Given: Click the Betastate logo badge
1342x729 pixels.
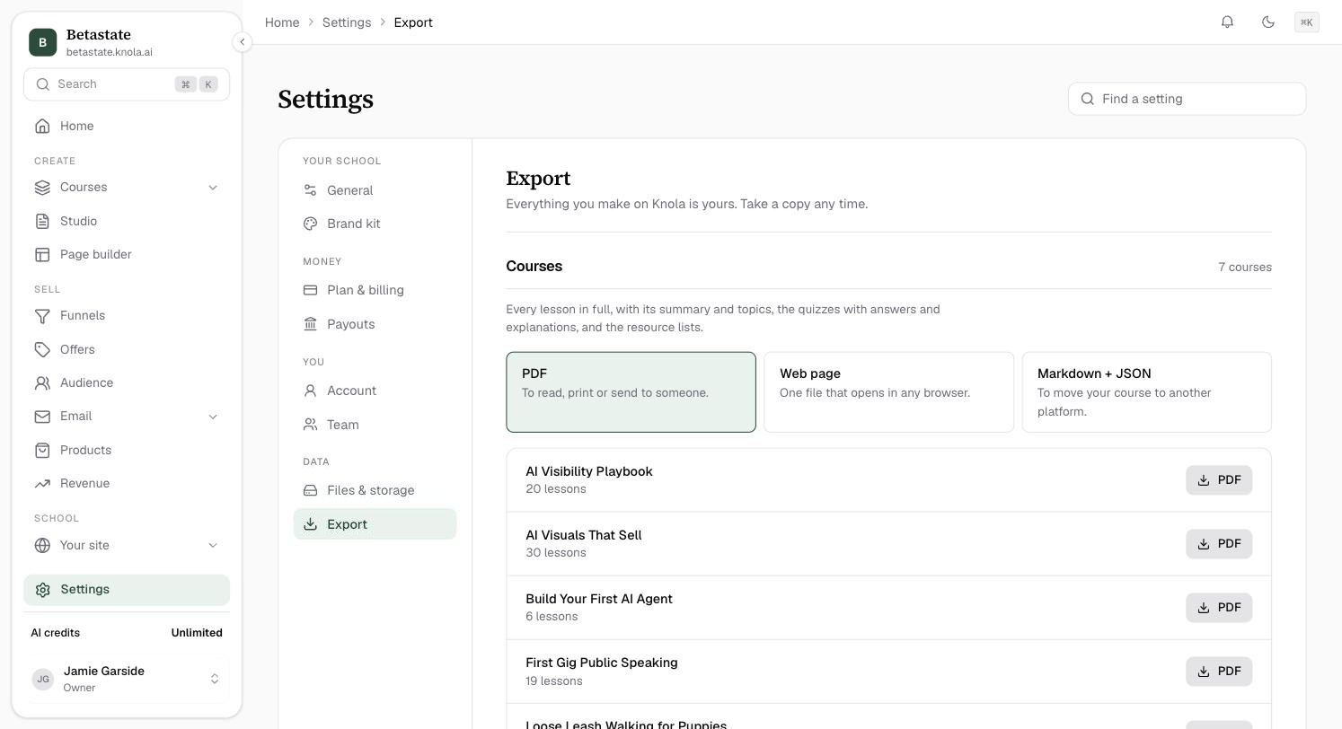Looking at the screenshot, I should pyautogui.click(x=42, y=42).
